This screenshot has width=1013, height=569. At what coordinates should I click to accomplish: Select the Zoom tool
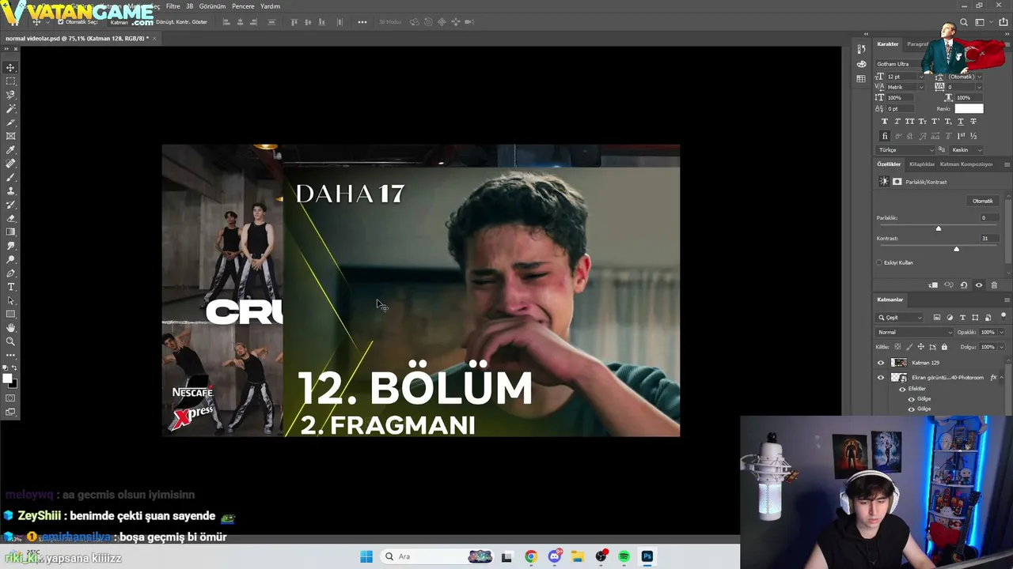10,341
